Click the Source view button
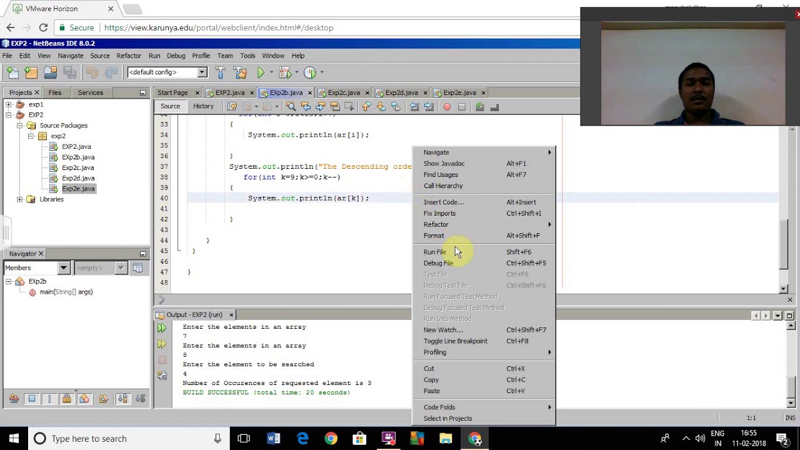Screen dimensions: 800x450 point(170,106)
